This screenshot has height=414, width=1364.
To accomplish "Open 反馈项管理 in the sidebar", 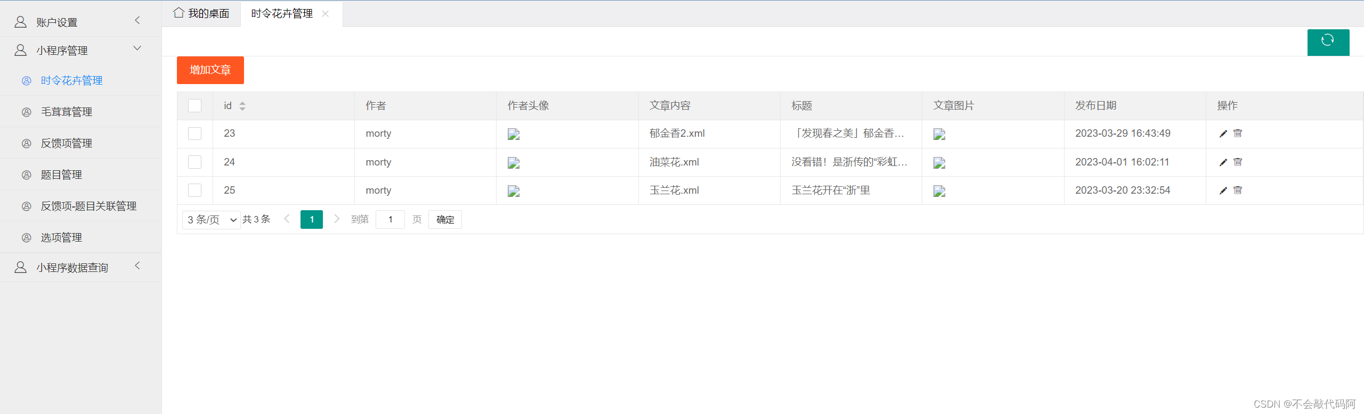I will pyautogui.click(x=80, y=143).
